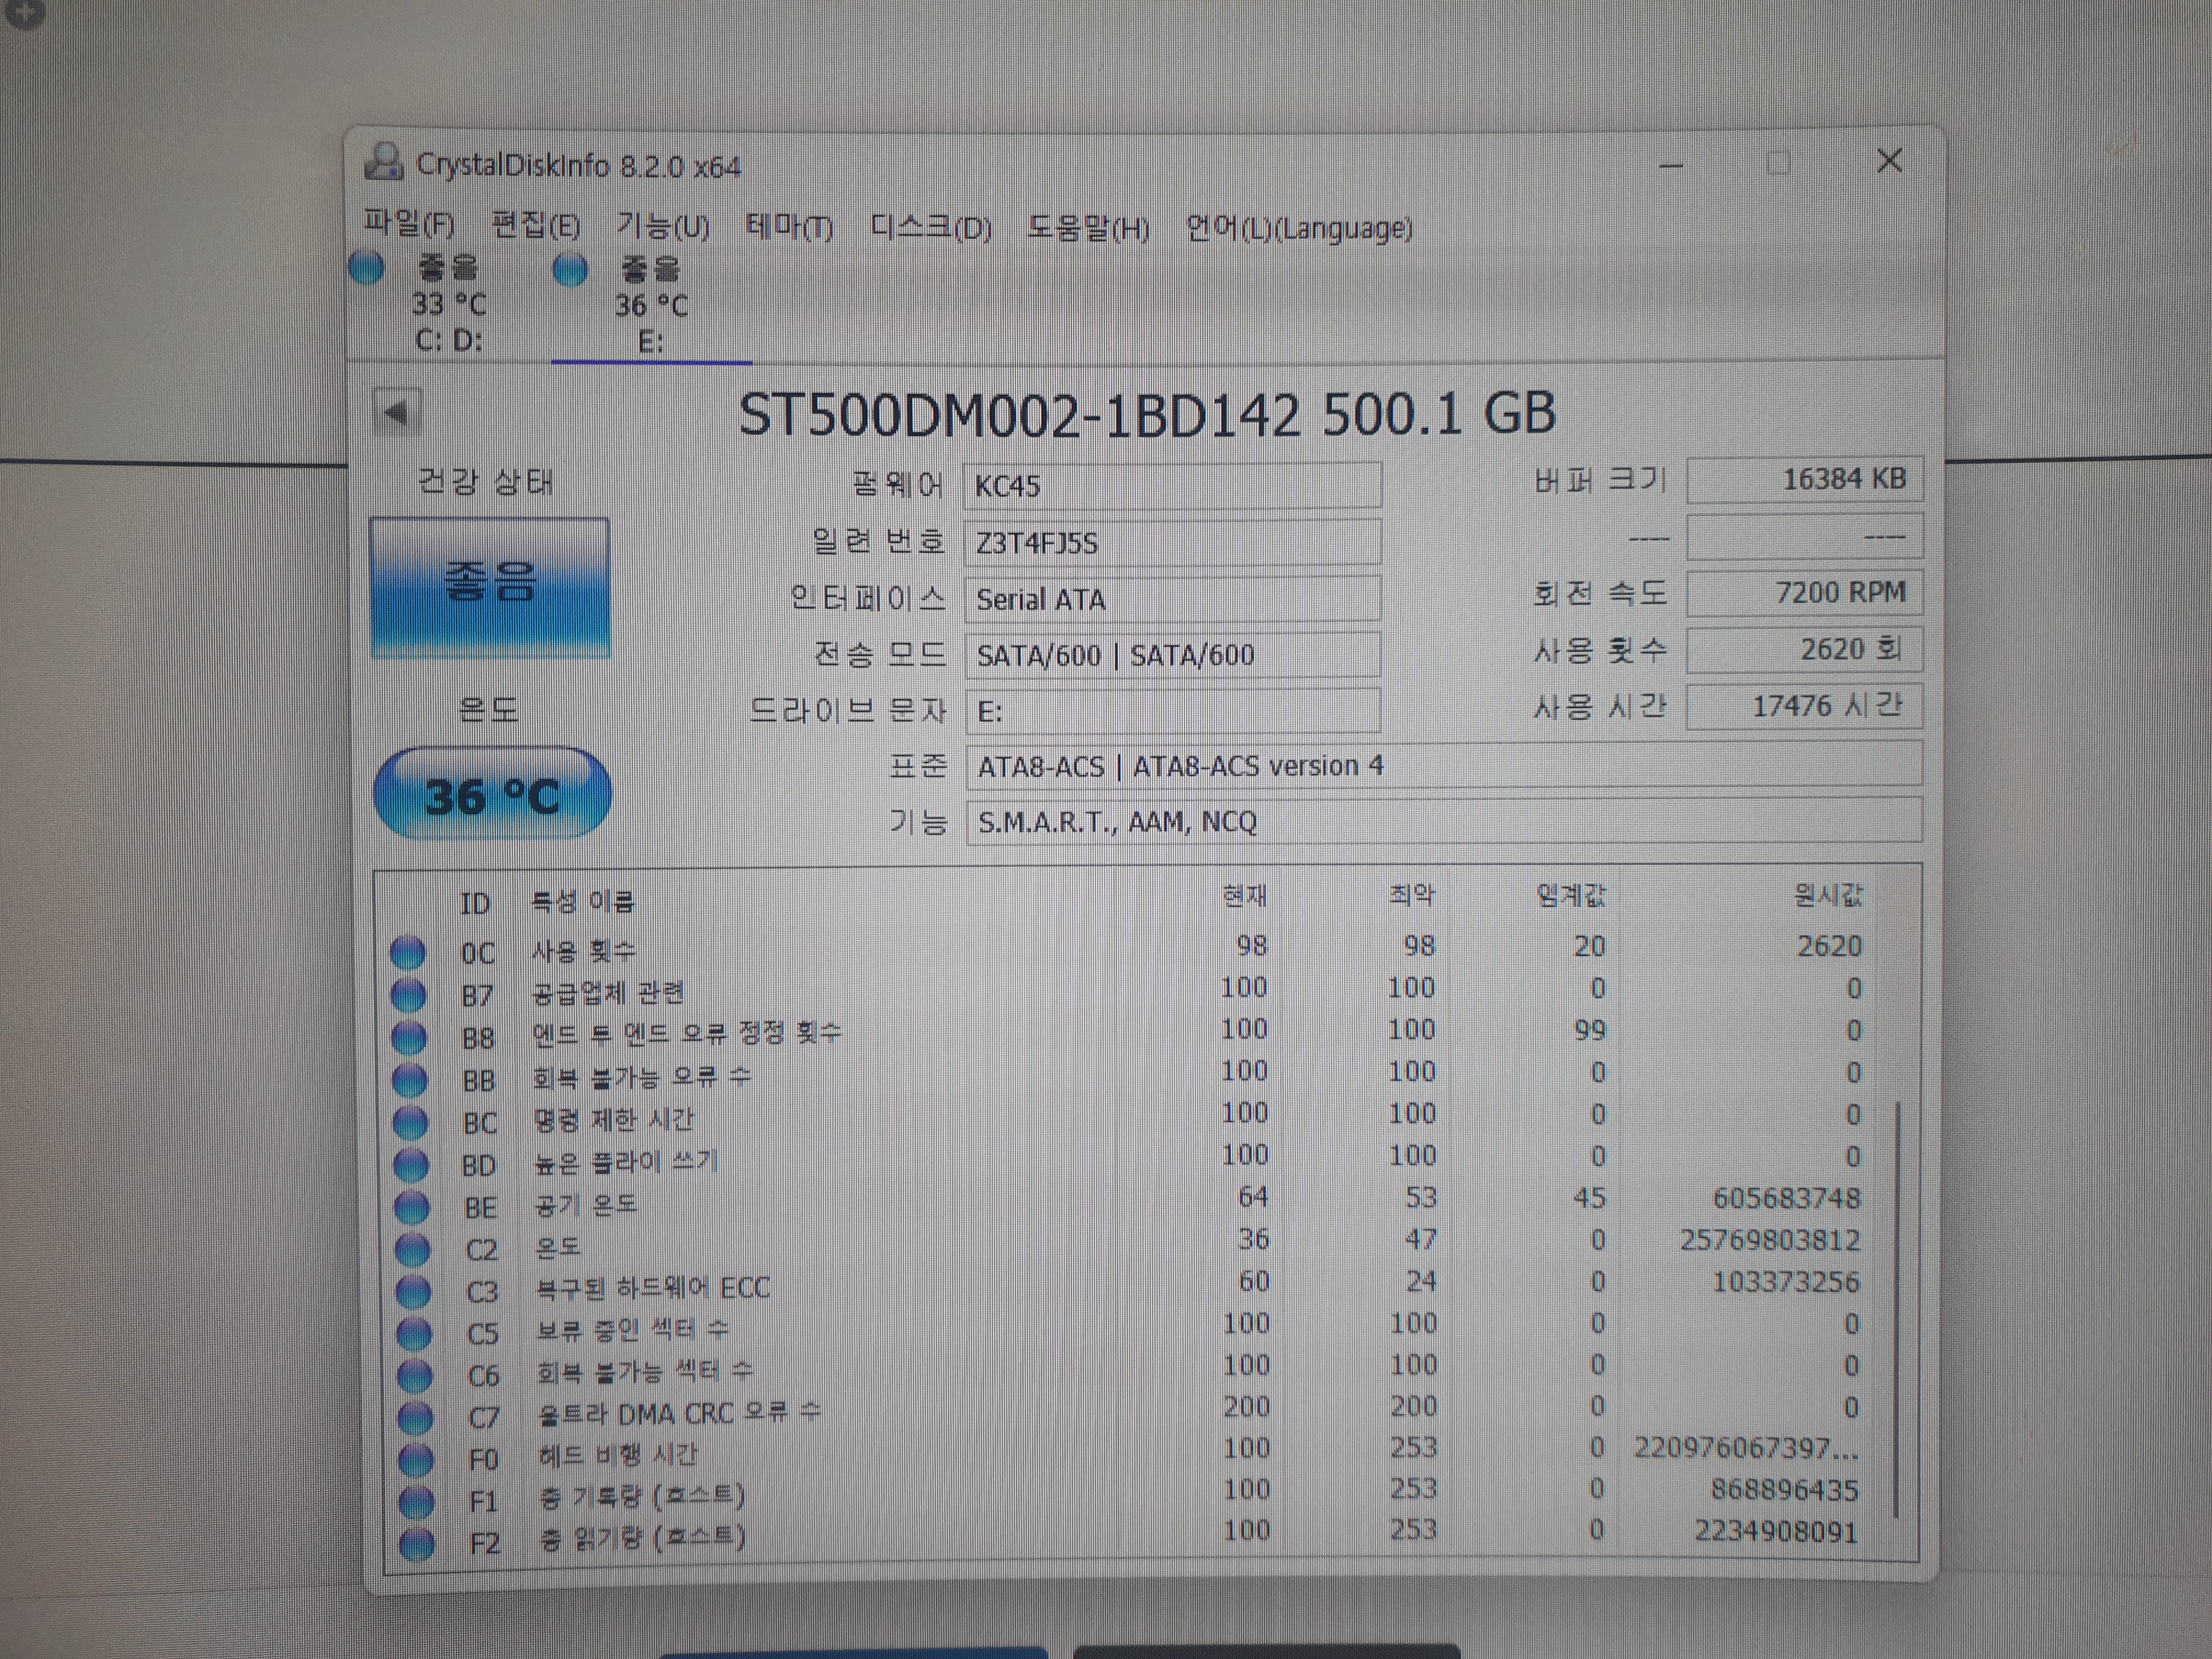Viewport: 2212px width, 1659px height.
Task: Click status circle of row 0C
Action: 407,952
